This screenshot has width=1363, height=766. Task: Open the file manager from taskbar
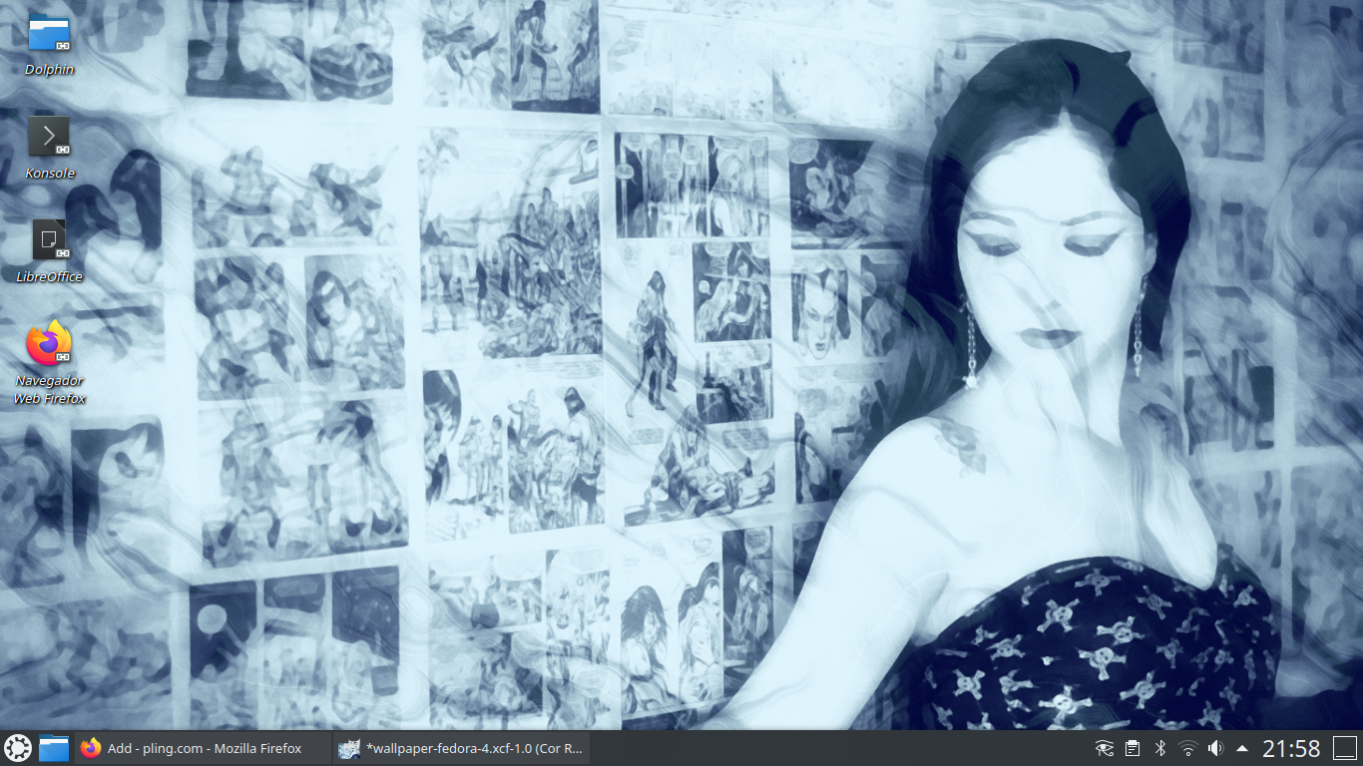(x=54, y=748)
